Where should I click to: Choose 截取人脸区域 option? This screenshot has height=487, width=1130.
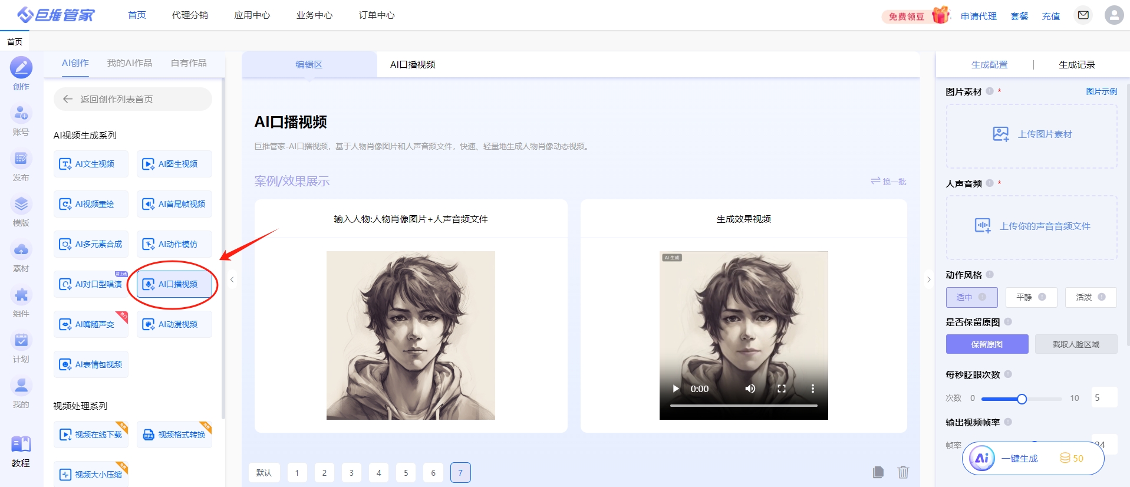[1076, 344]
